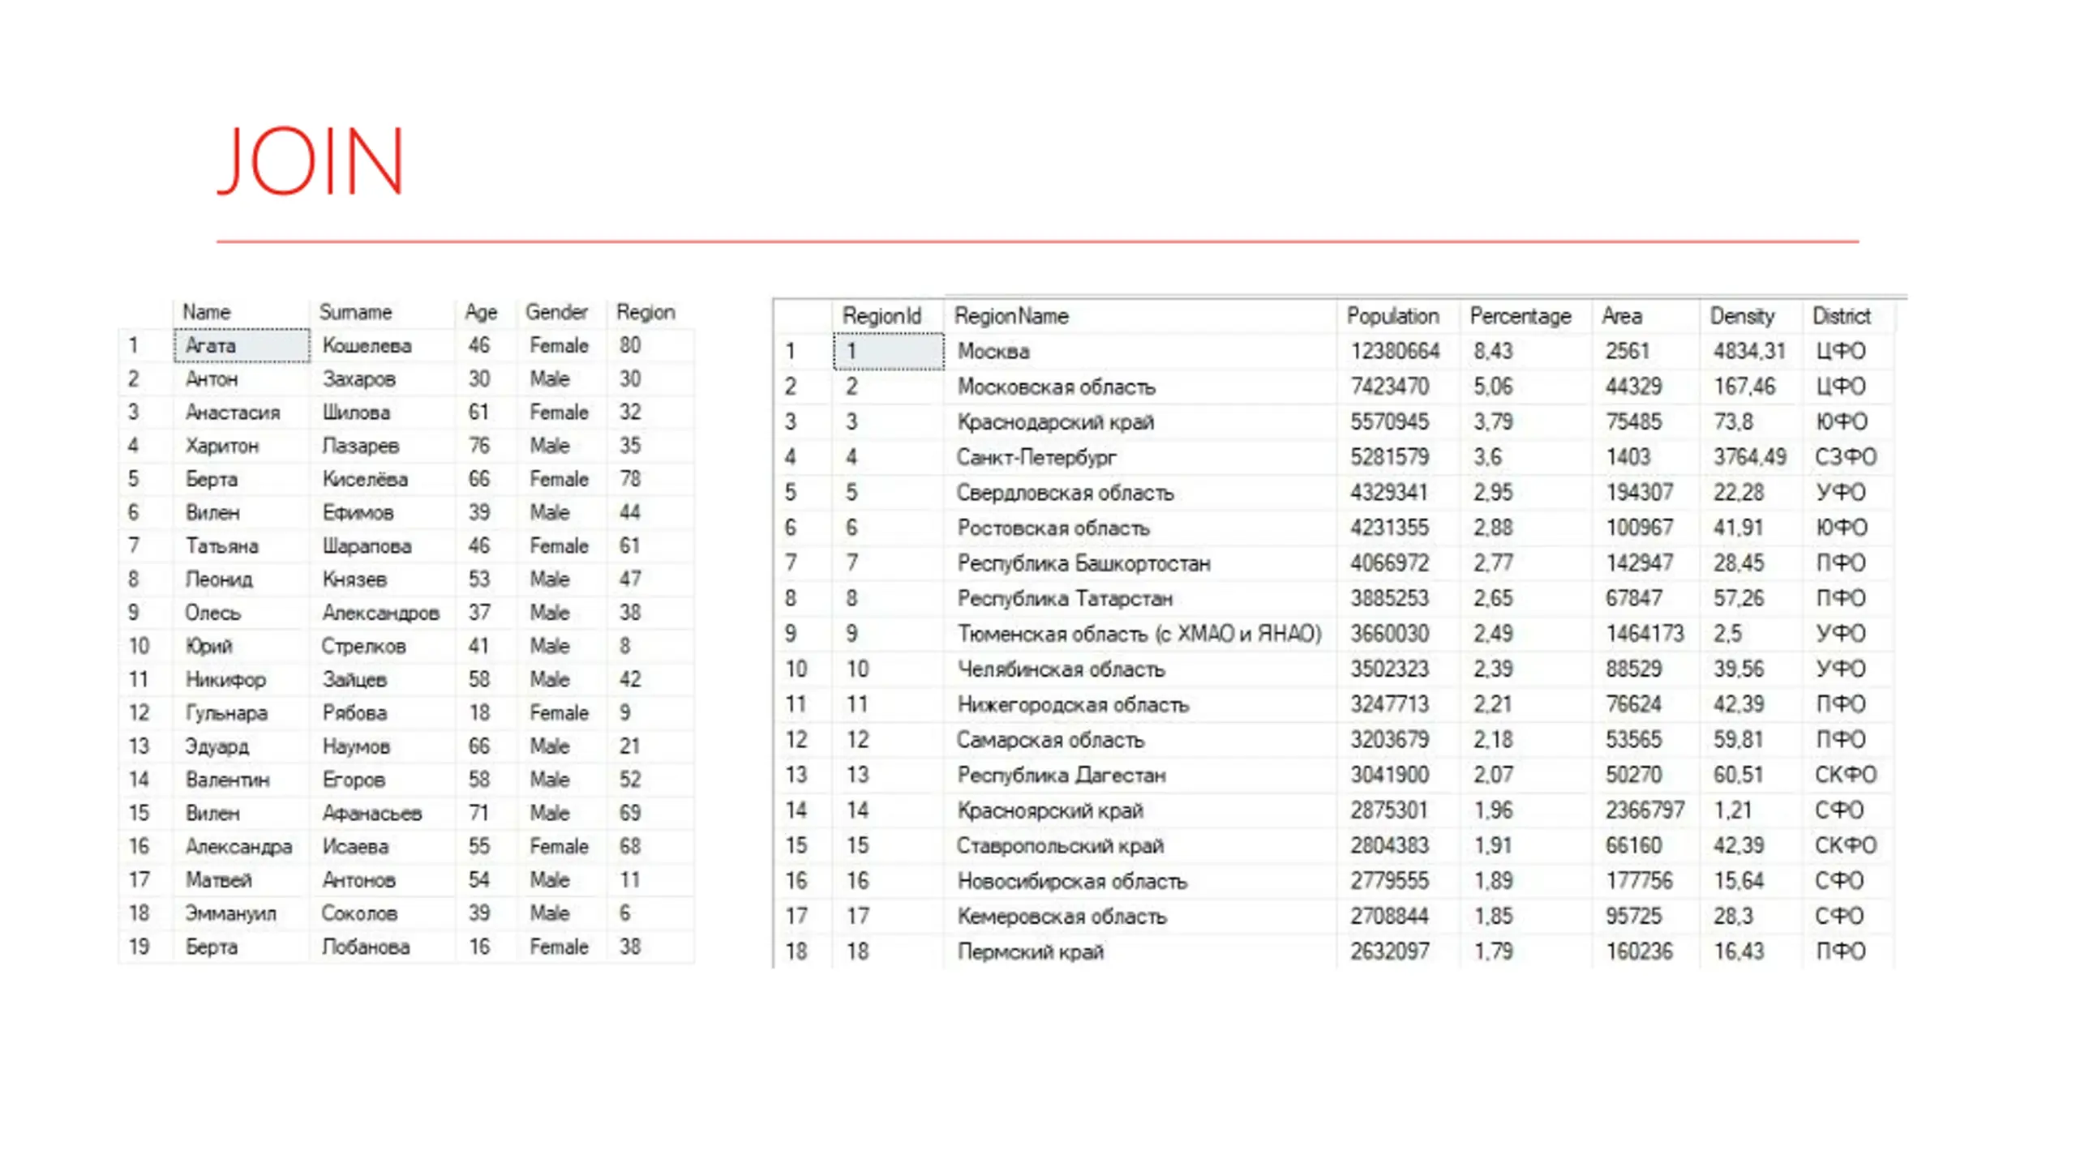Click the name cell Матвей
2076x1167 pixels.
point(218,880)
